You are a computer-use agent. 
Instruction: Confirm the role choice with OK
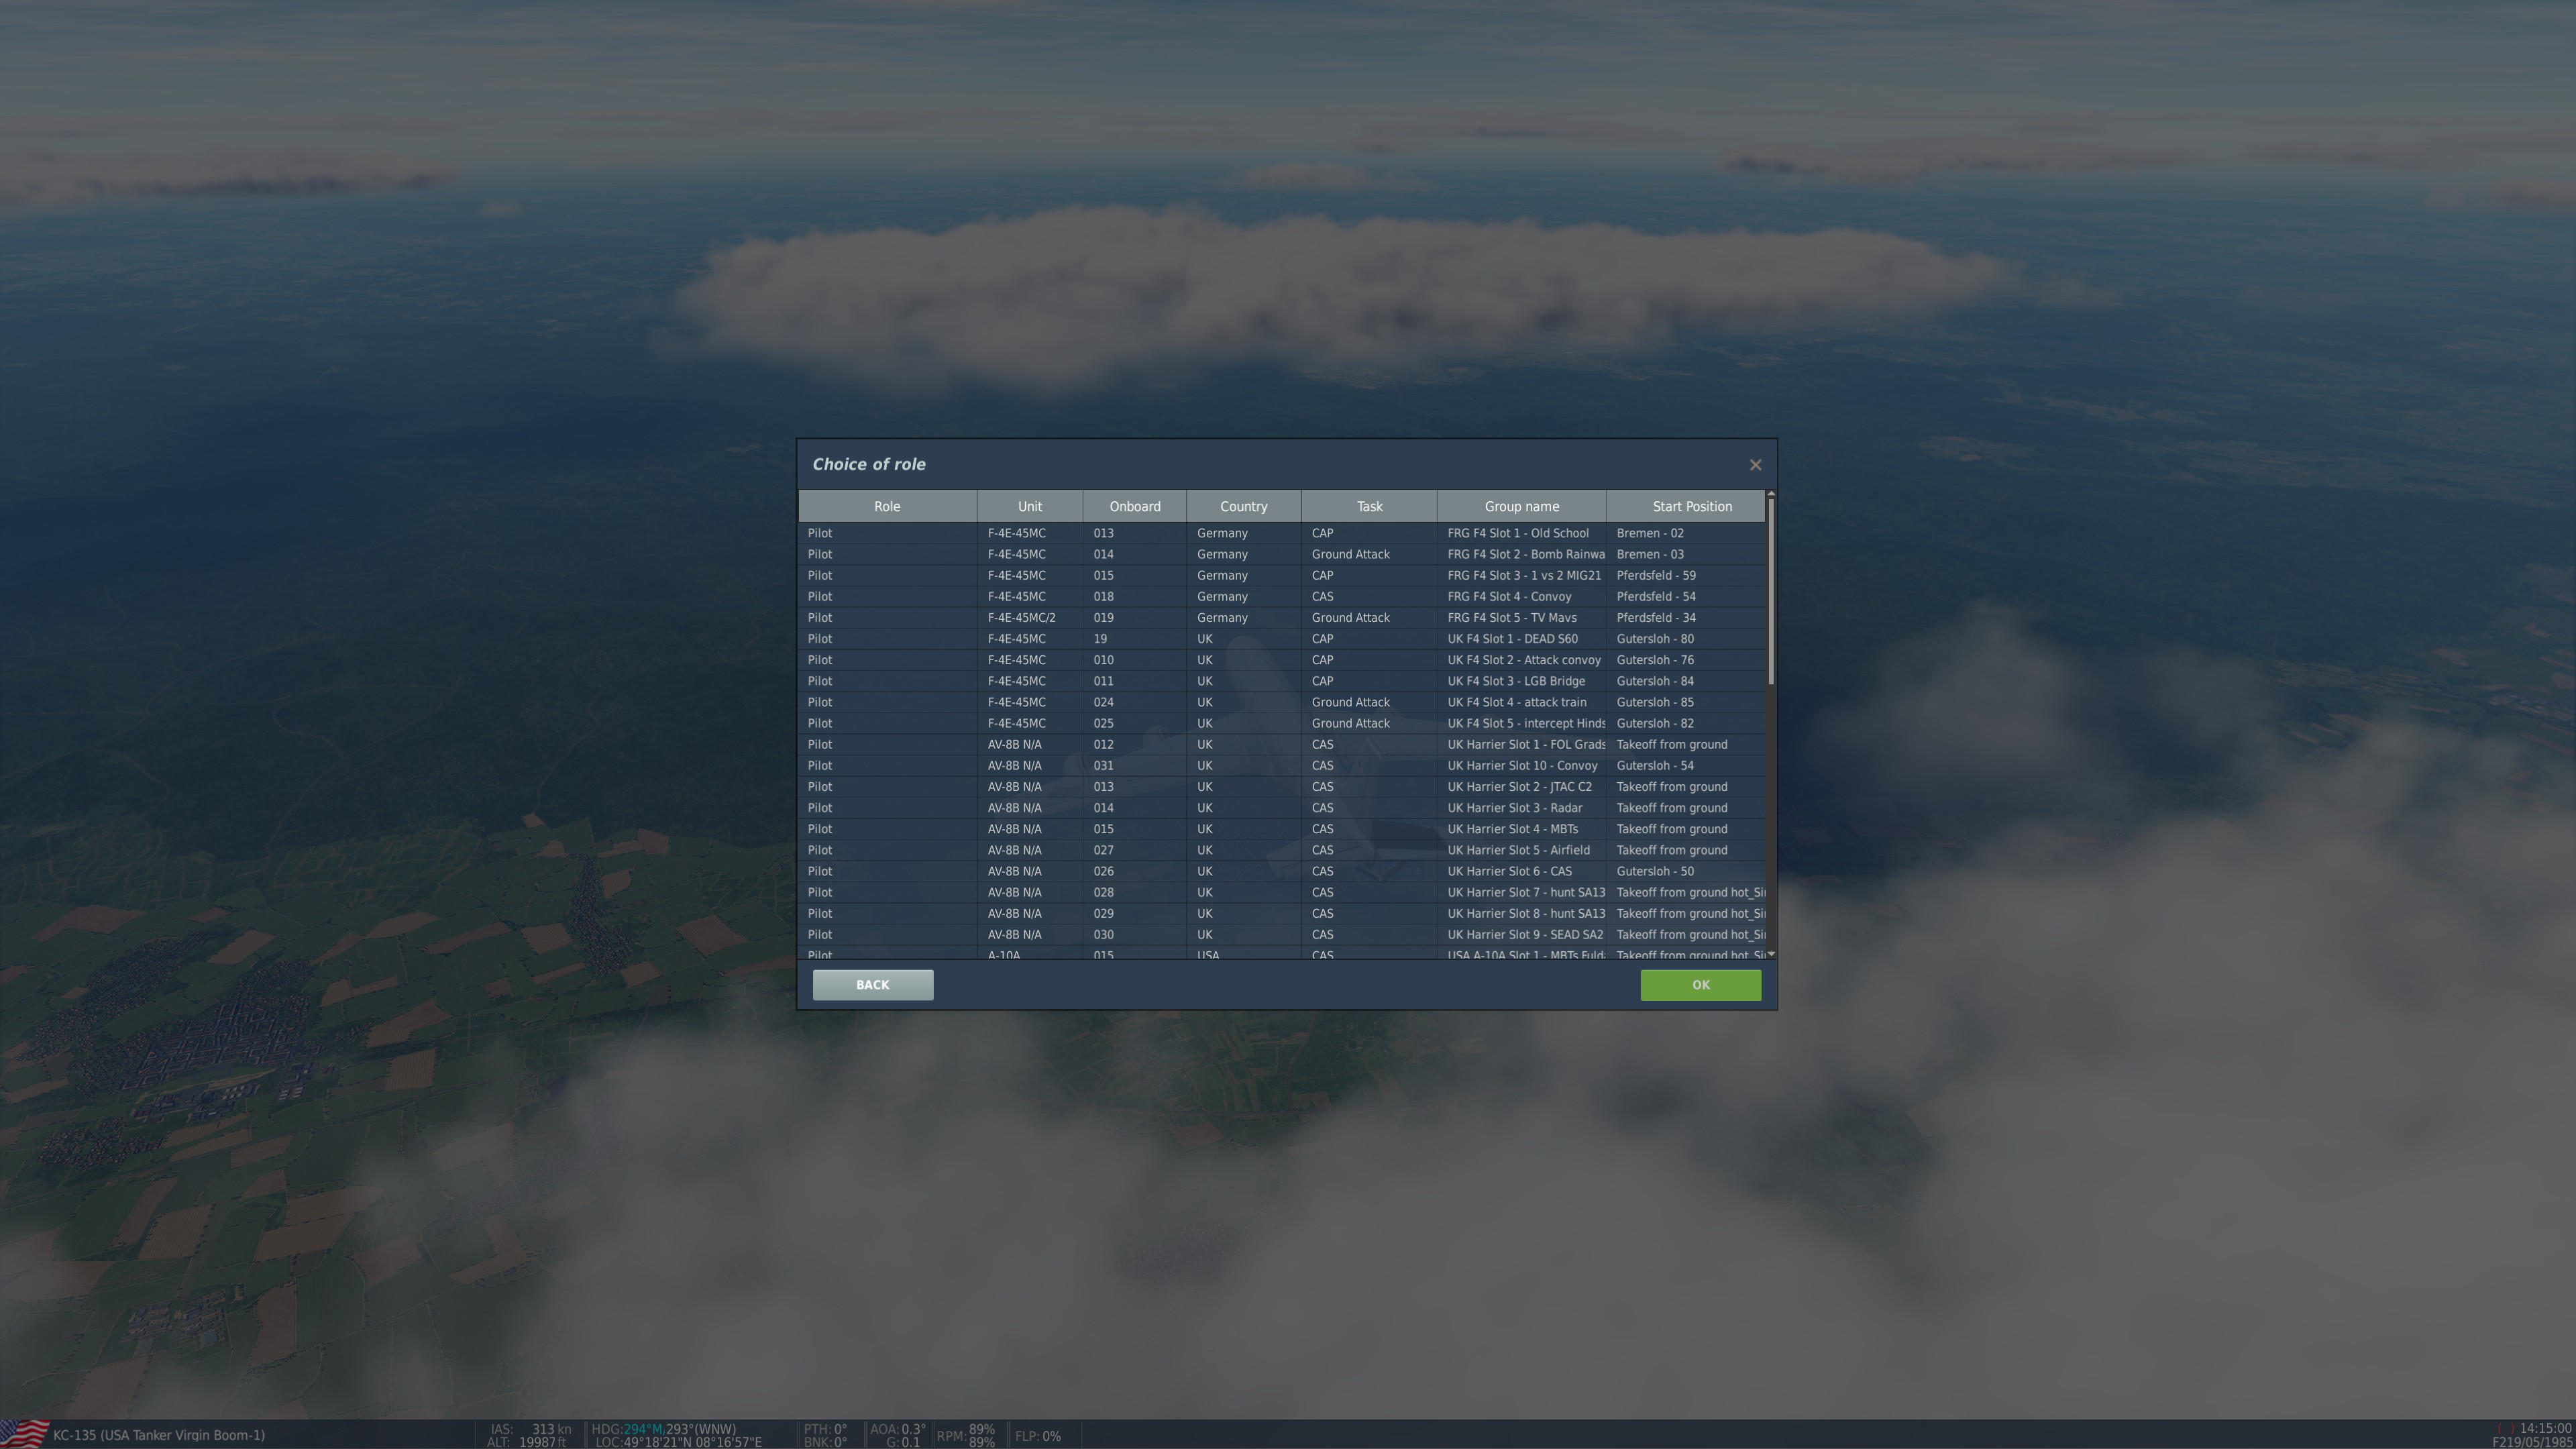1700,984
